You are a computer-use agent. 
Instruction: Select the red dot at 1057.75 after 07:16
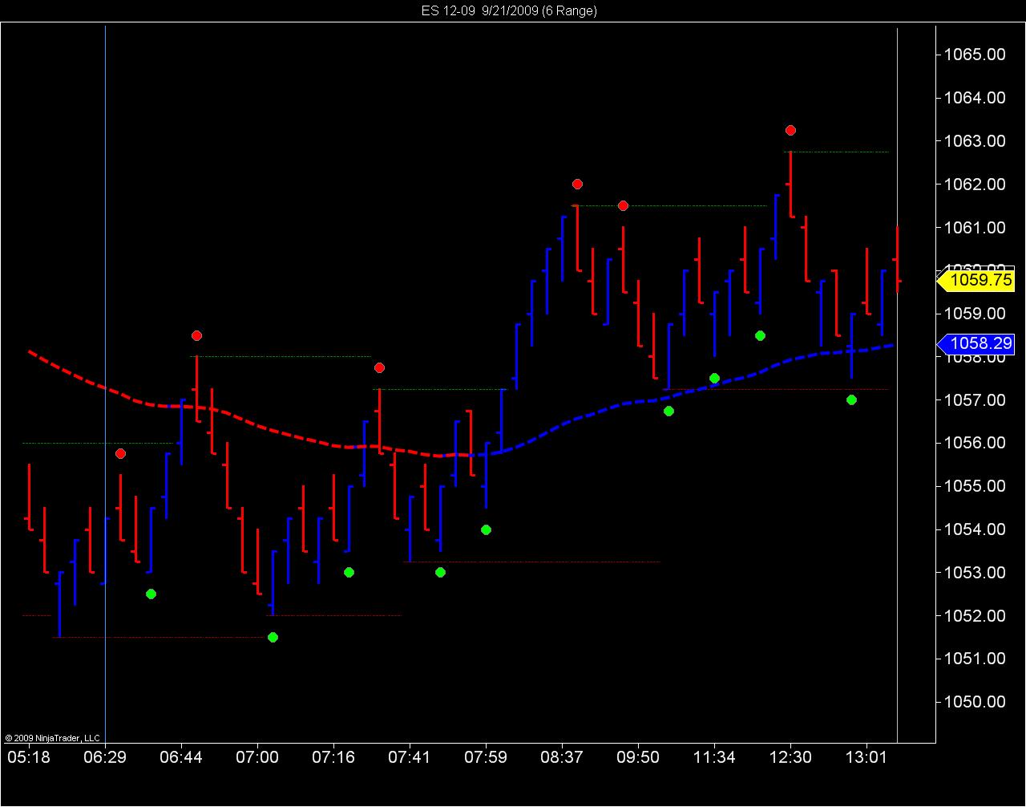pos(379,367)
